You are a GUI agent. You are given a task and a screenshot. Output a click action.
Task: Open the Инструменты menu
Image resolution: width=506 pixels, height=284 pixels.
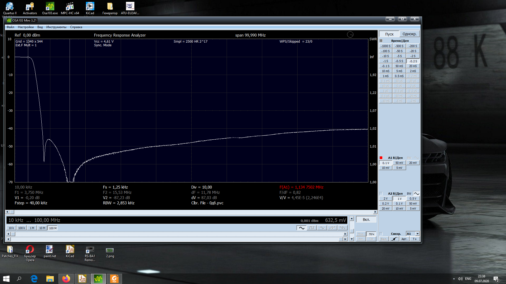(56, 27)
